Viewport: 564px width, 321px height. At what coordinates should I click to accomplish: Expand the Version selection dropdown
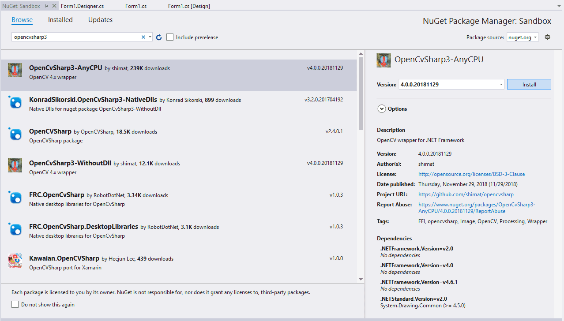(x=500, y=84)
